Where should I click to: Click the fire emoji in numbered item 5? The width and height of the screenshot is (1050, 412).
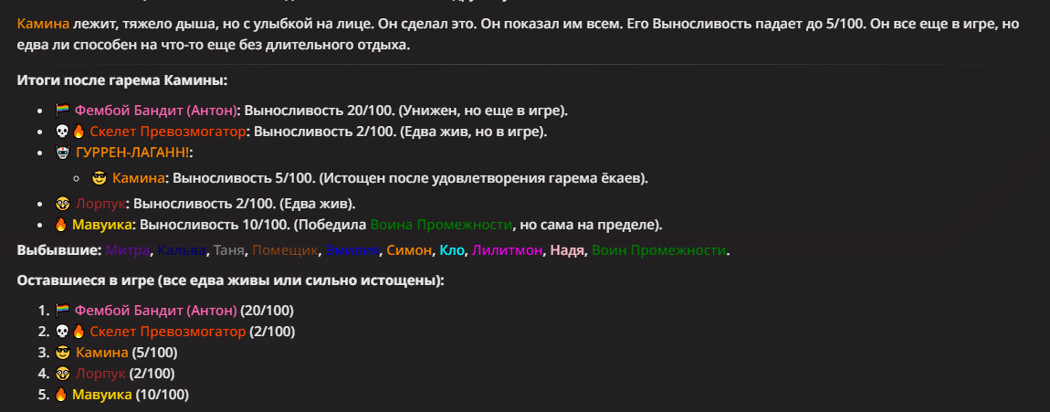pyautogui.click(x=61, y=396)
